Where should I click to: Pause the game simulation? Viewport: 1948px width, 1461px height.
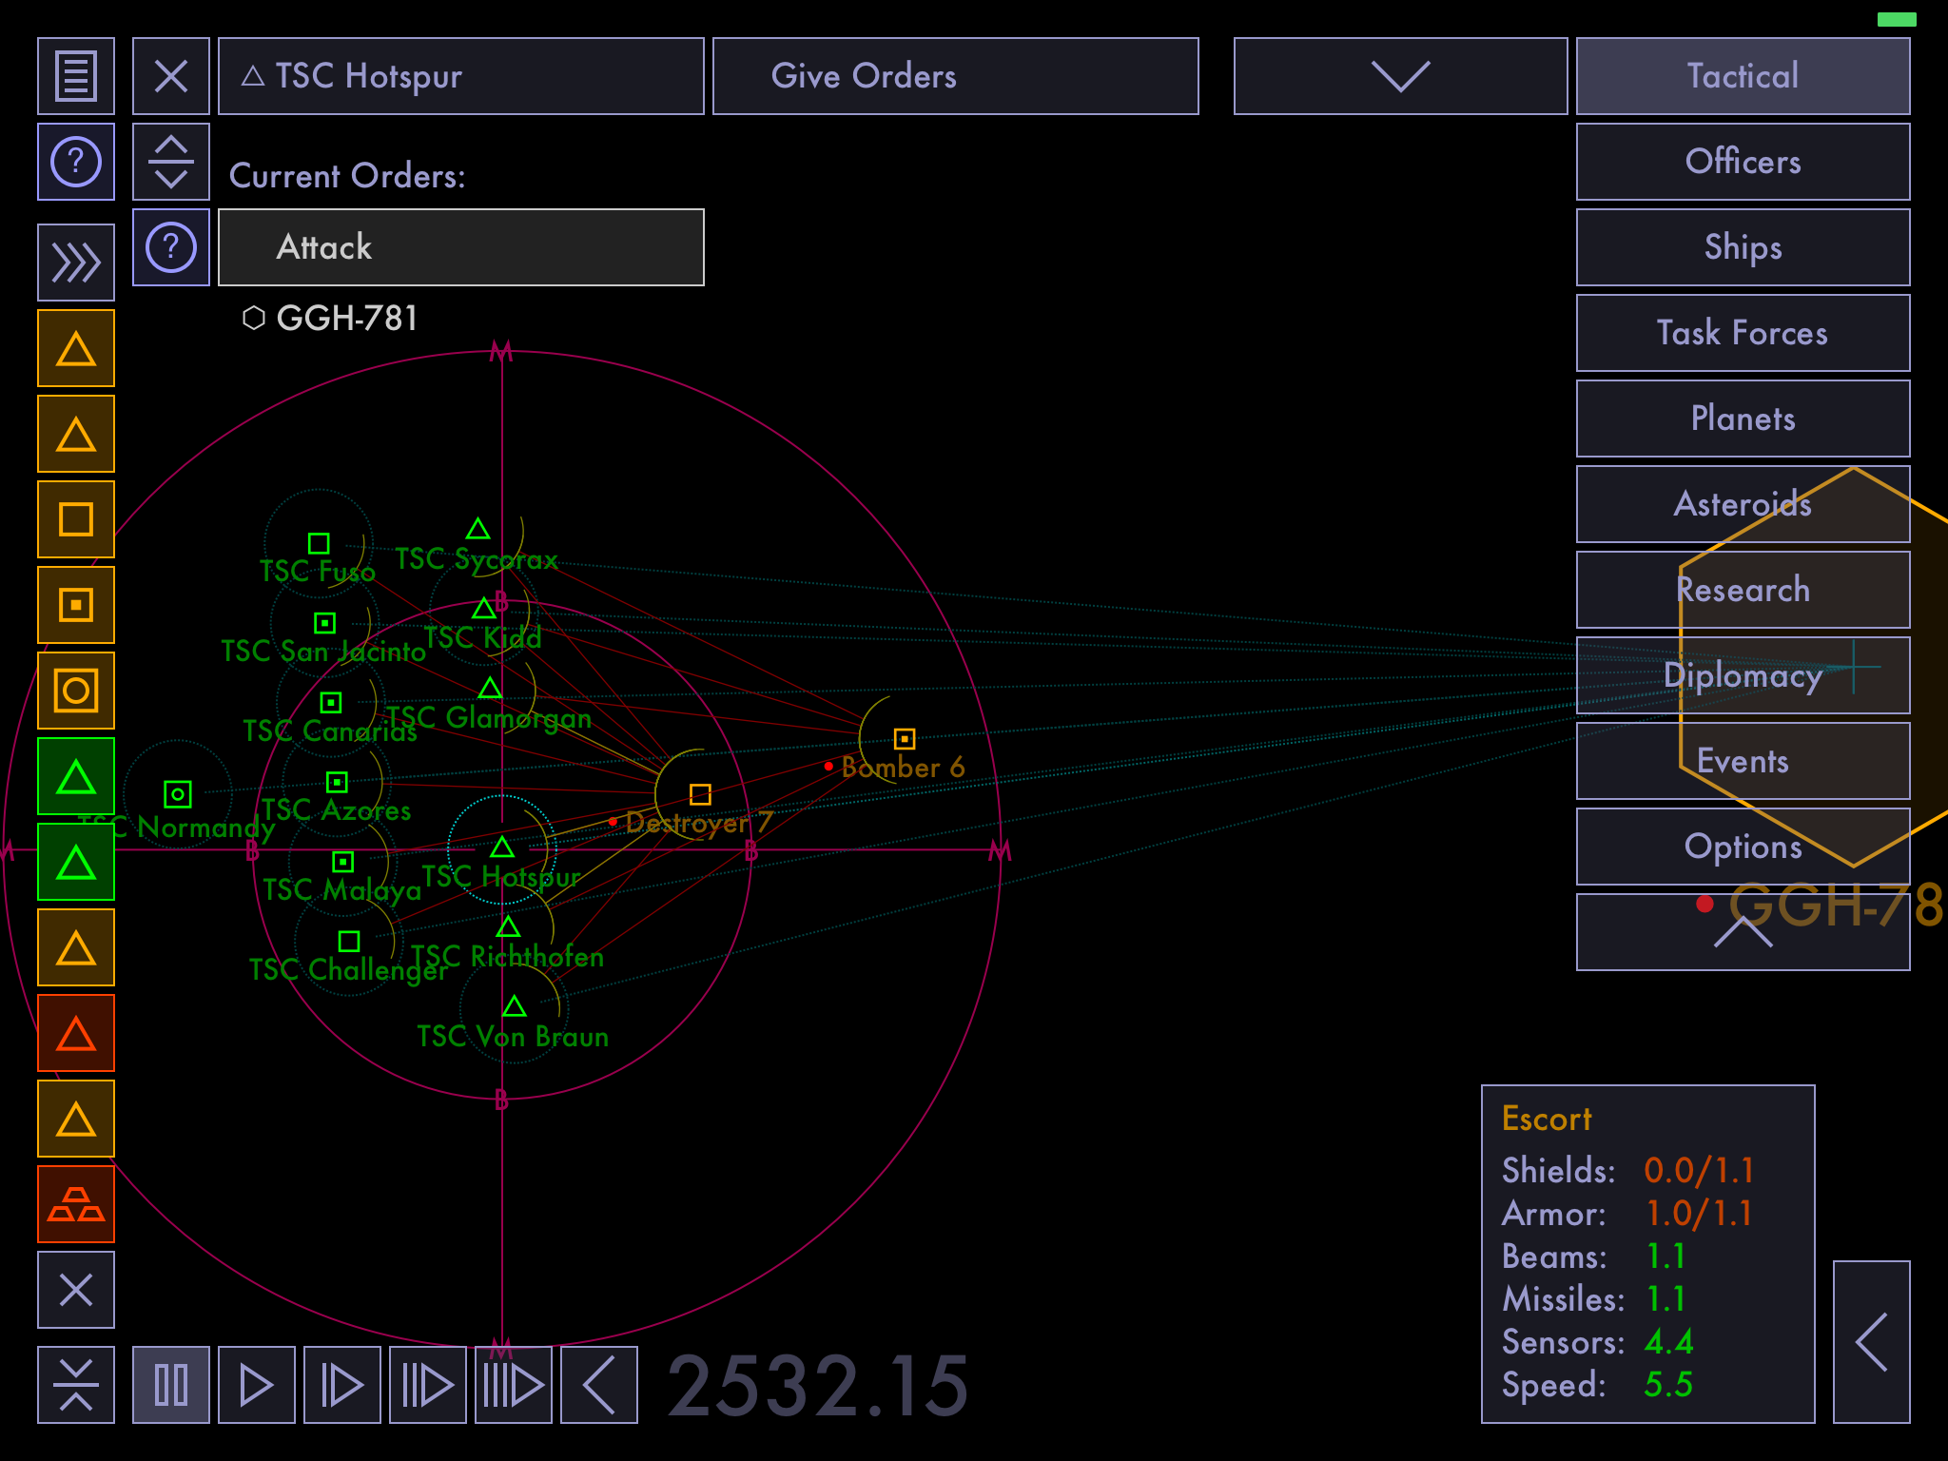coord(171,1385)
